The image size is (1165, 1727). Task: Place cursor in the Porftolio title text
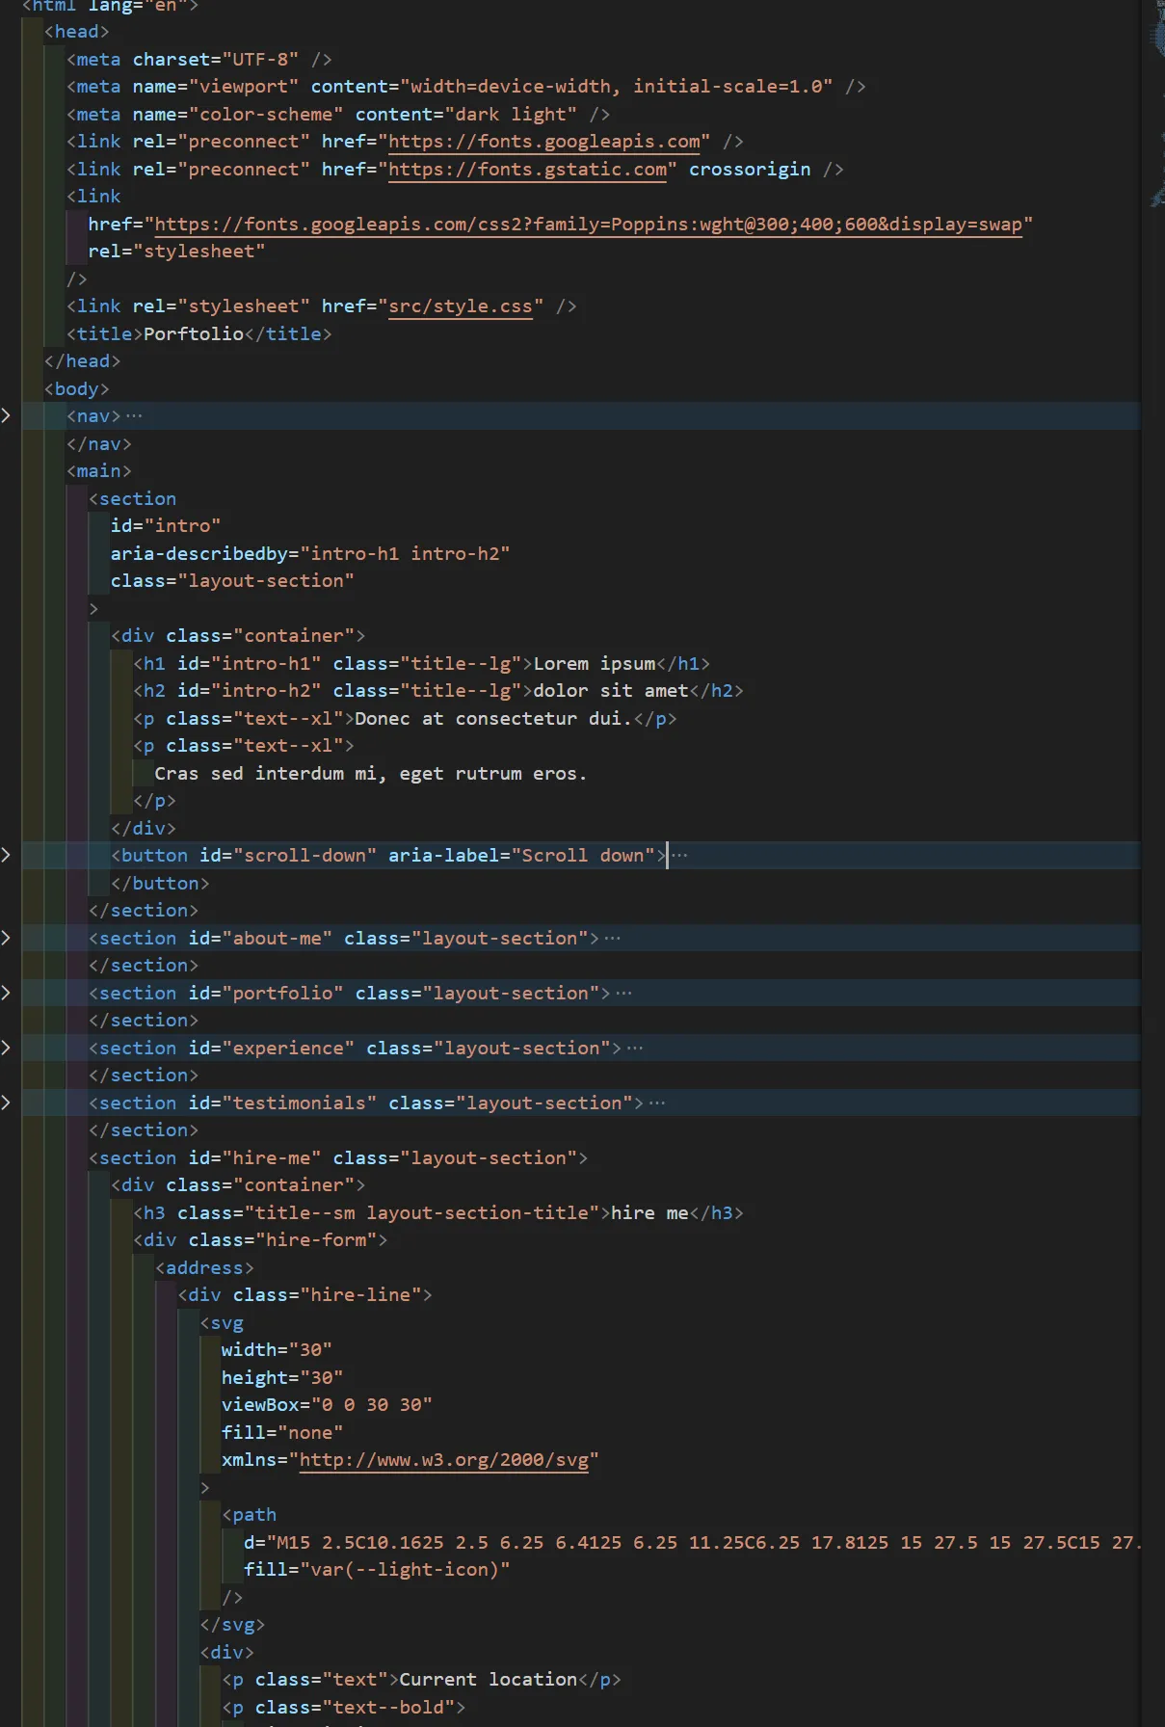coord(193,334)
